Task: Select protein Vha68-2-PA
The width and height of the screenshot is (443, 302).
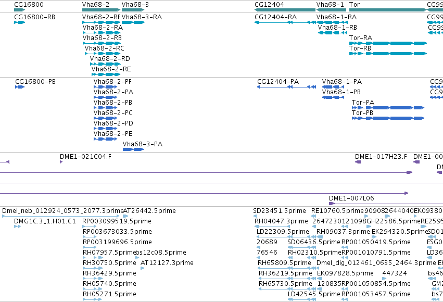Action: tap(105, 97)
